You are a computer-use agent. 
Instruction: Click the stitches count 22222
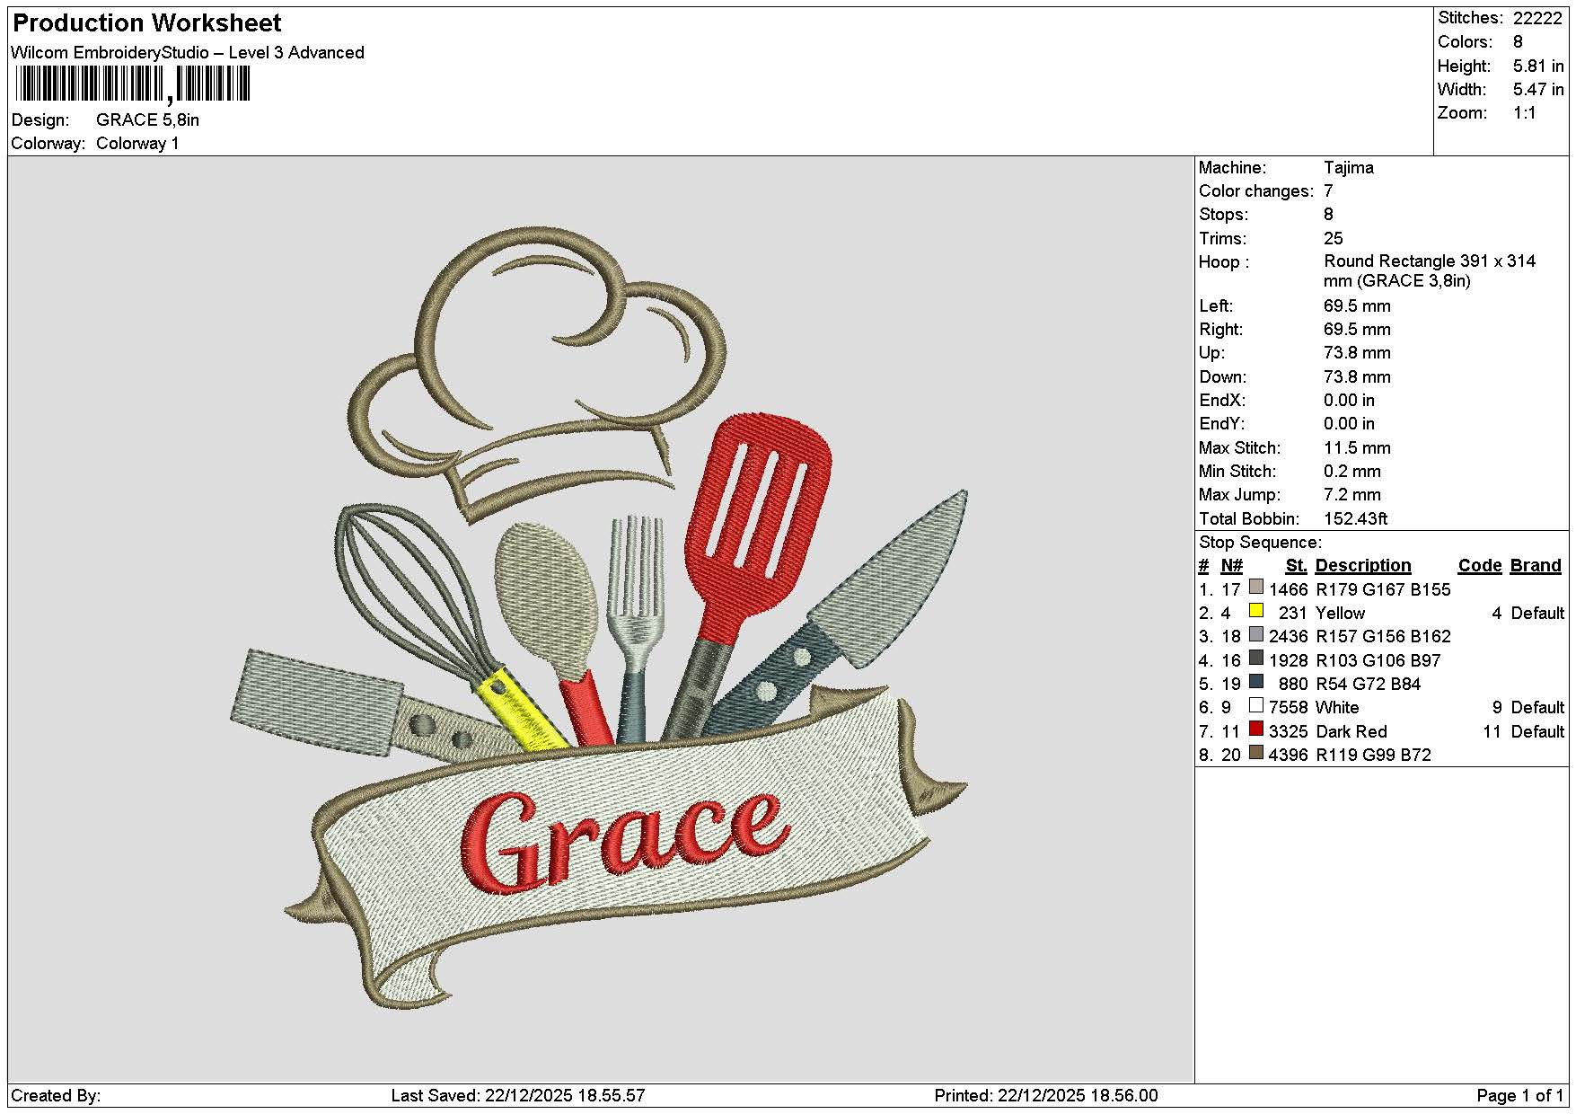(x=1537, y=18)
